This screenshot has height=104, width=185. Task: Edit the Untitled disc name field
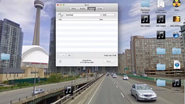coord(82,15)
